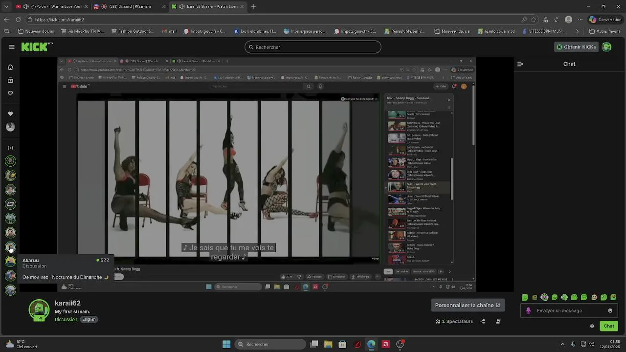The height and width of the screenshot is (352, 626).
Task: Click karail62 channel name text
Action: point(67,303)
